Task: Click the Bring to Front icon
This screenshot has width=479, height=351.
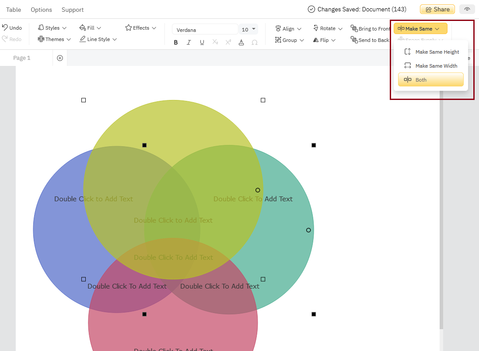Action: pos(370,28)
